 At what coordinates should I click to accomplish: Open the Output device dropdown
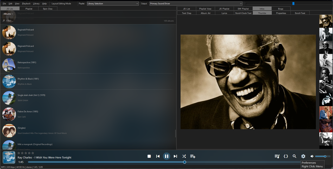196,4
